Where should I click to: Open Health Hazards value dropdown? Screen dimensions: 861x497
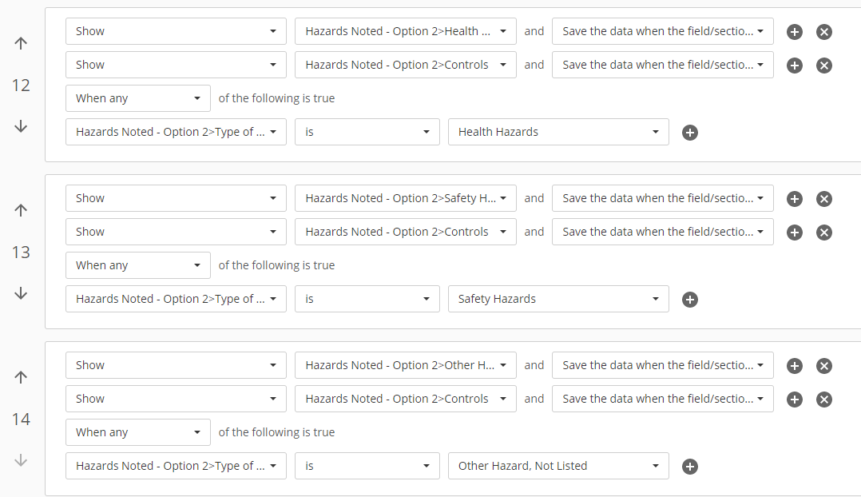[x=558, y=132]
